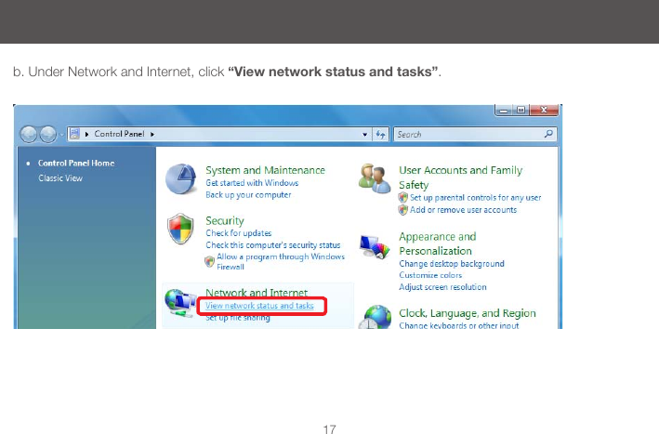Screen dimensions: 659x434
Task: Click Adjust screen resolution link
Action: click(443, 287)
